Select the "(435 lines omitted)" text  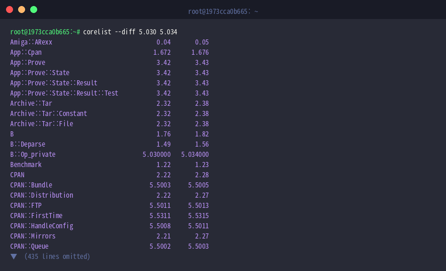[x=57, y=257]
